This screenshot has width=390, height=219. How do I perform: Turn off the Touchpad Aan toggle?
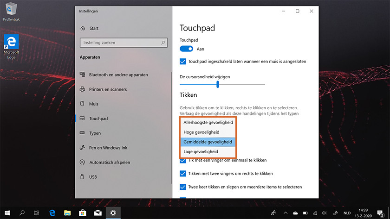coord(186,49)
